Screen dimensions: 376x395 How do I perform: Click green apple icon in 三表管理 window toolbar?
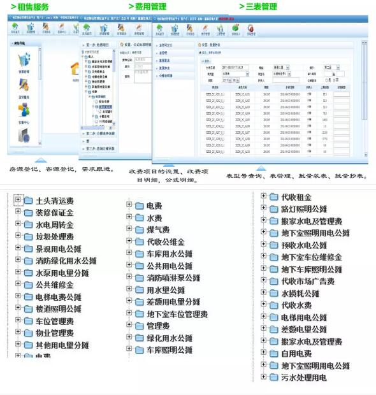tap(235, 27)
